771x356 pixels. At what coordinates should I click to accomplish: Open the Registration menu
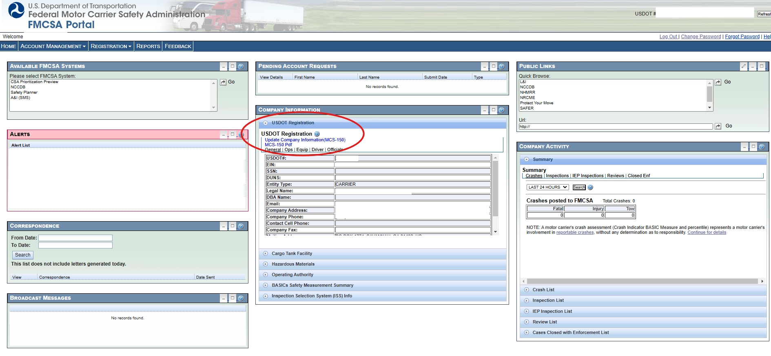[111, 46]
